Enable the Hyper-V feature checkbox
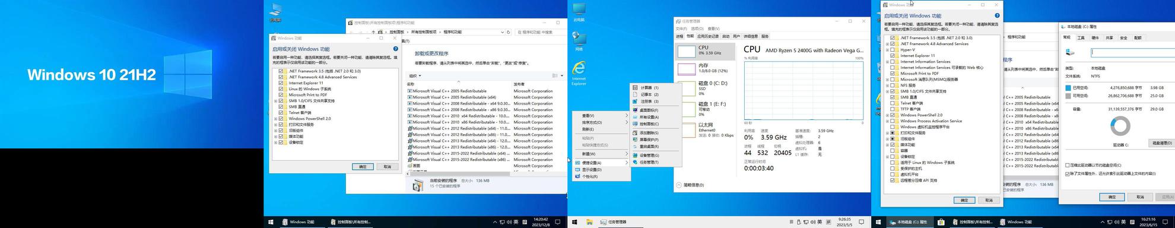Image resolution: width=1175 pixels, height=228 pixels. tap(893, 50)
